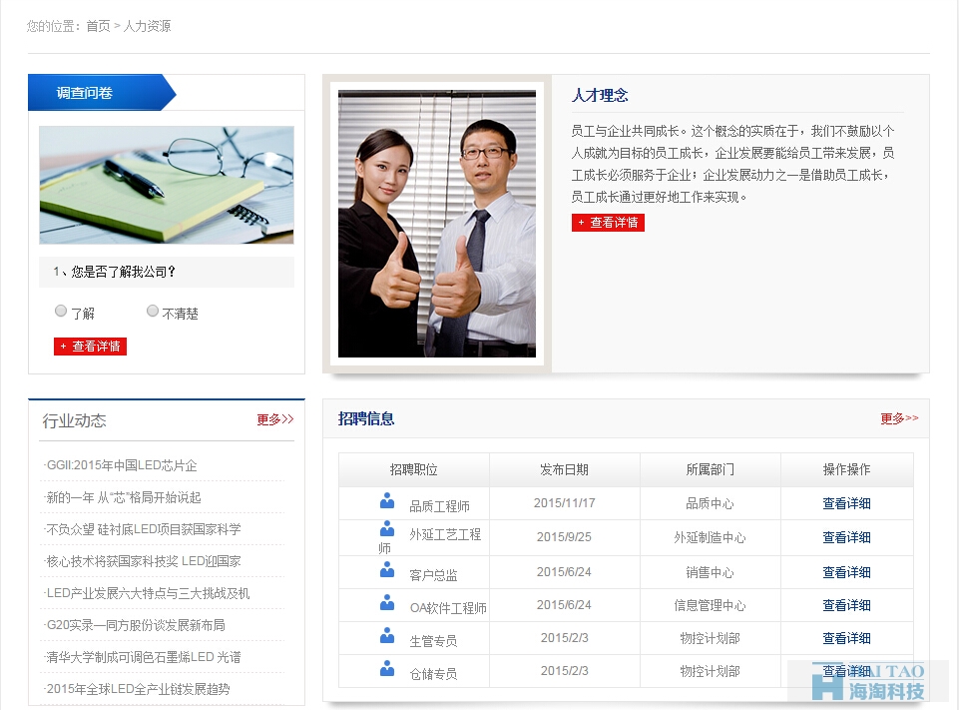
Task: Open news 2015年全球LED全产业链发展趋势
Action: (x=138, y=689)
